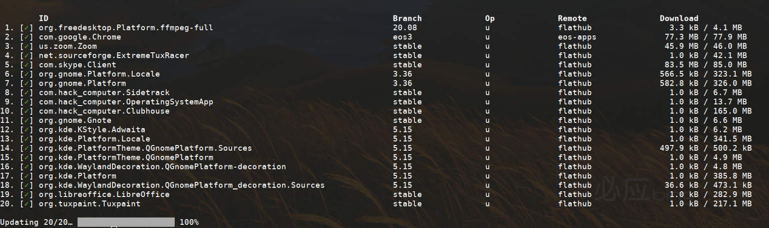Screen dimensions: 769x228
Task: Select com.hack_computer.OperatingSystemApp
Action: click(126, 102)
